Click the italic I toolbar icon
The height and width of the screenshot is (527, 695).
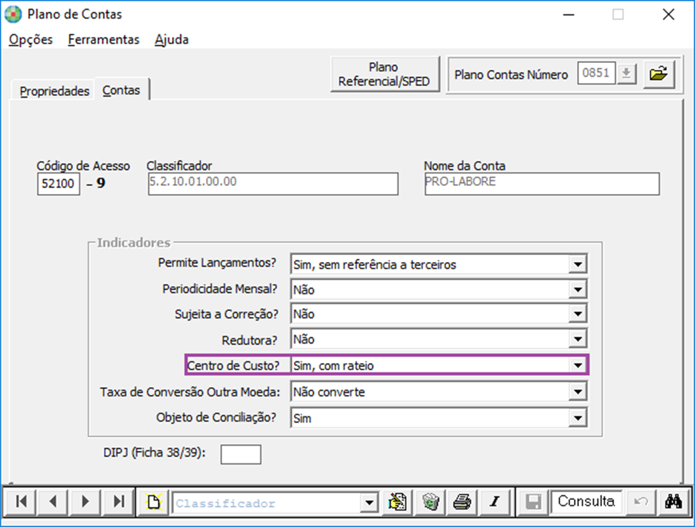click(x=495, y=501)
